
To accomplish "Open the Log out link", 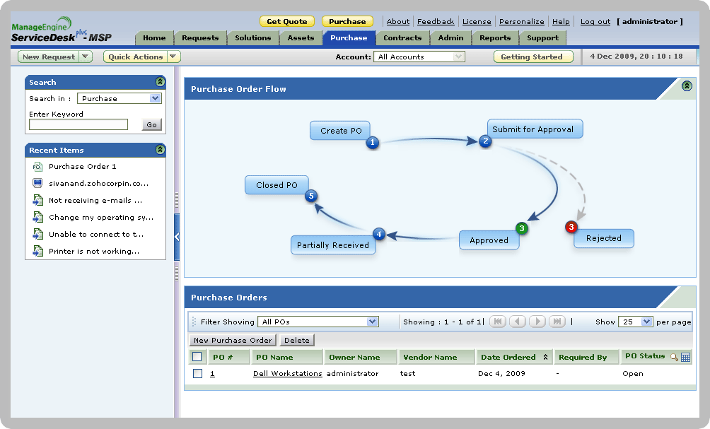I will (595, 21).
